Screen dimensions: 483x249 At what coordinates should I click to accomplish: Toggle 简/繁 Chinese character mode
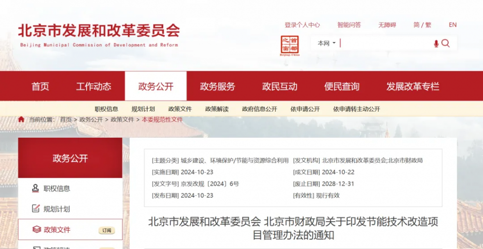click(422, 25)
